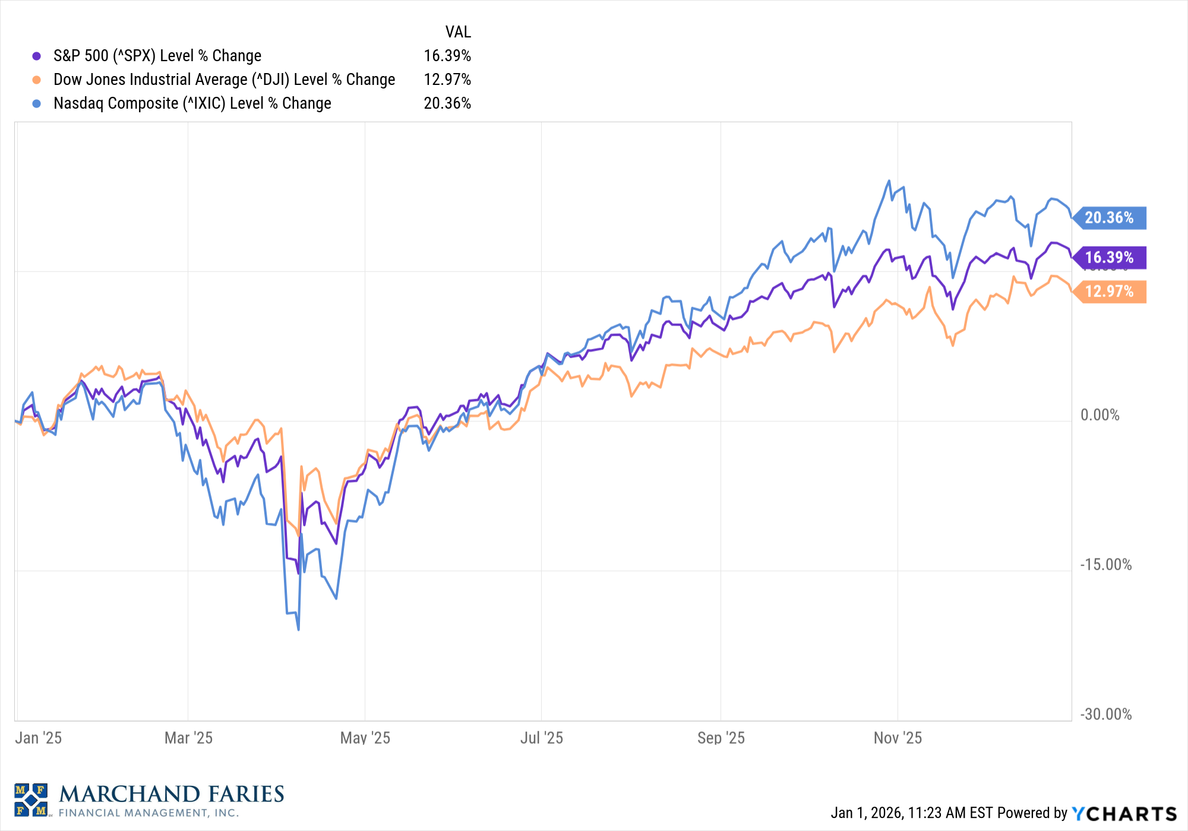Select the Nasdaq Composite (^IXIC) legend label
The image size is (1188, 831).
(x=192, y=103)
